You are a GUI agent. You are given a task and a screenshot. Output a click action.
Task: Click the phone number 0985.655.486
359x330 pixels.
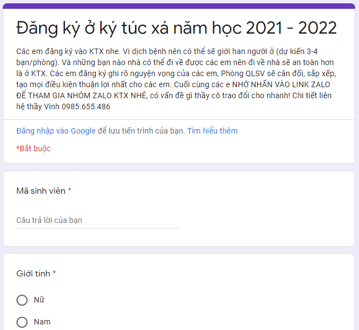tap(85, 107)
